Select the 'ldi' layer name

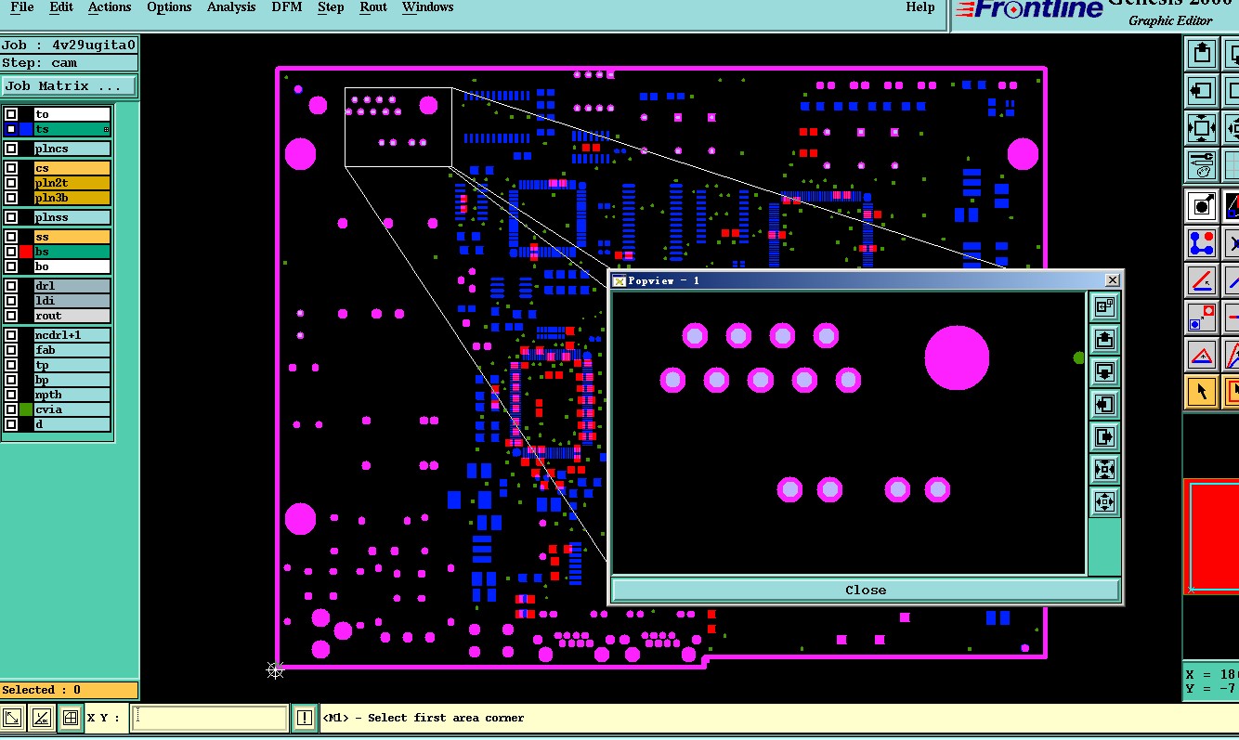[72, 302]
